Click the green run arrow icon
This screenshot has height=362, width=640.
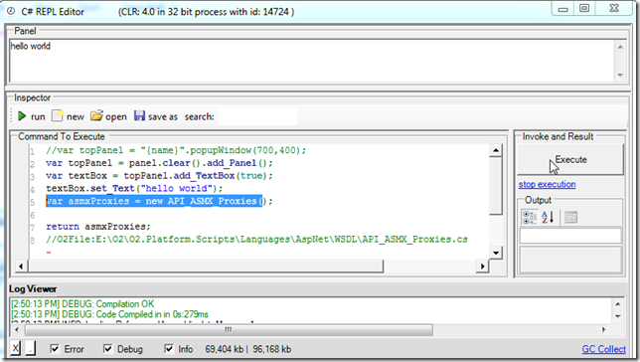click(22, 116)
